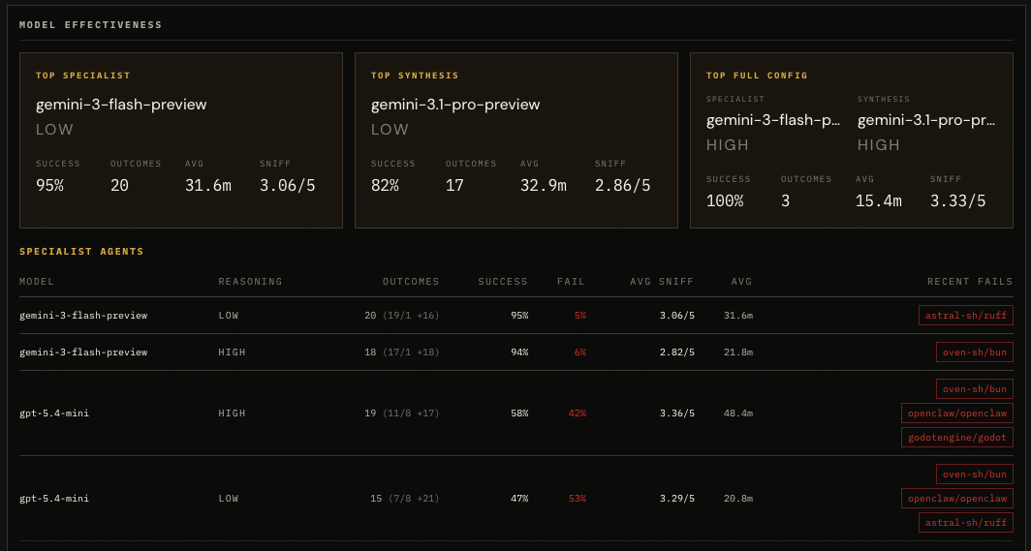Open the Top Full Config card

(852, 140)
